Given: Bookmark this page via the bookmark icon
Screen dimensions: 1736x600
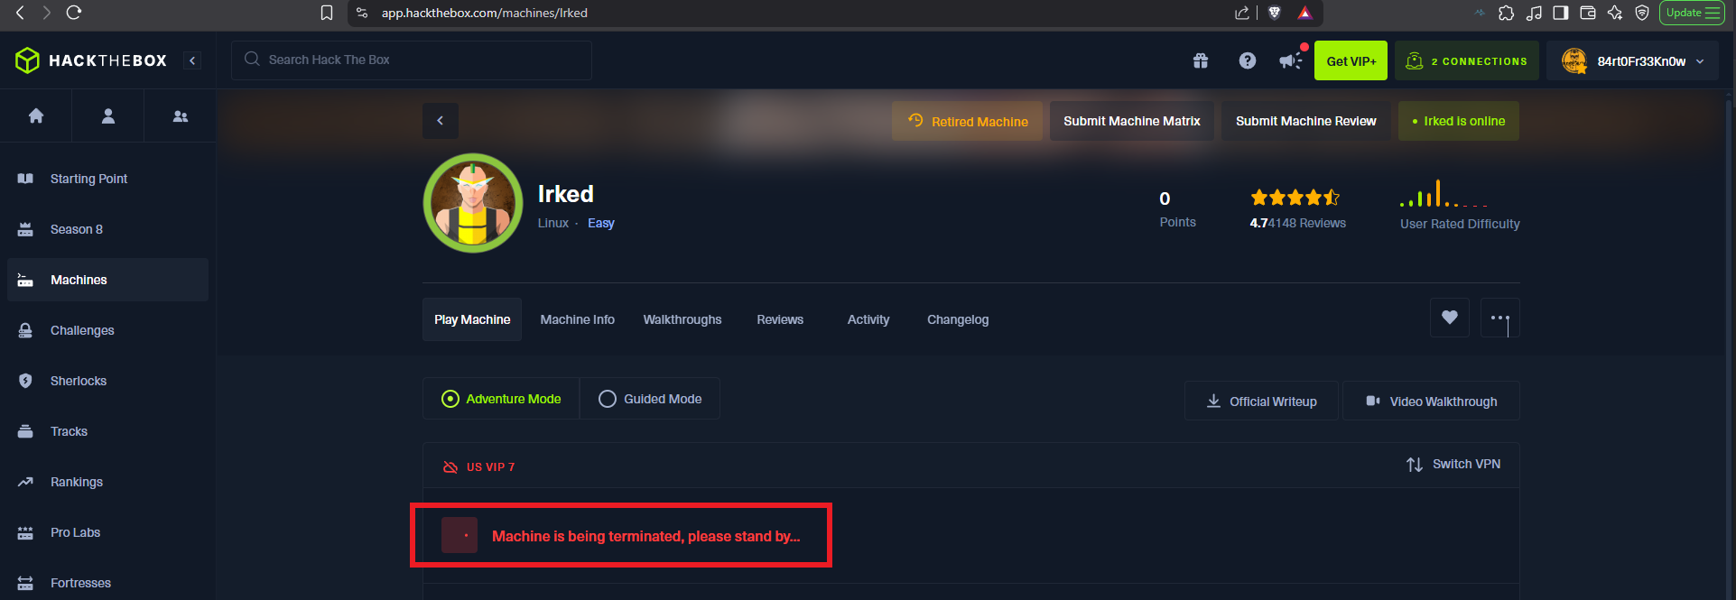Looking at the screenshot, I should (x=327, y=13).
